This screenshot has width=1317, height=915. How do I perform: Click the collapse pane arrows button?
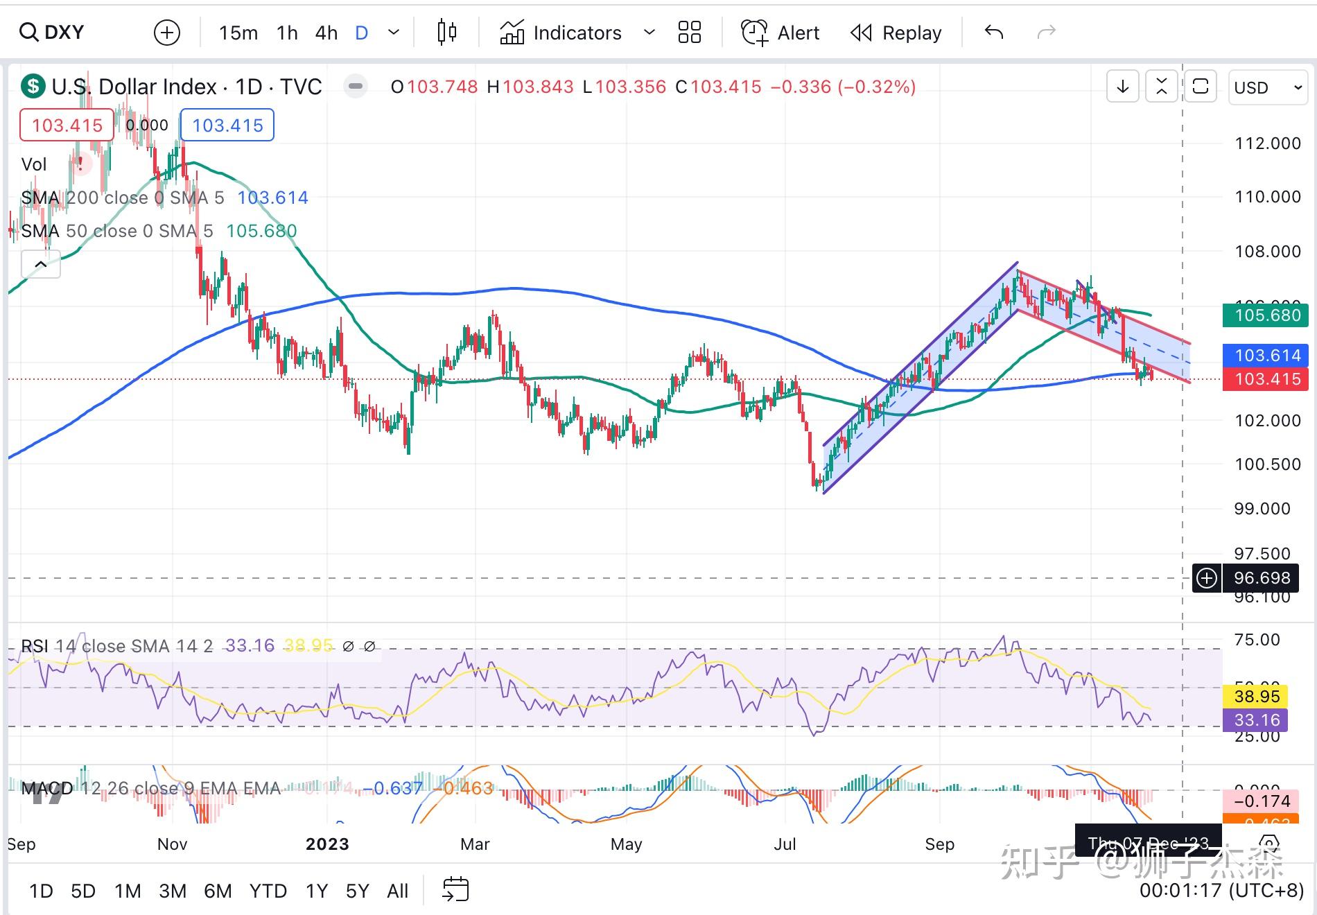pos(1162,87)
